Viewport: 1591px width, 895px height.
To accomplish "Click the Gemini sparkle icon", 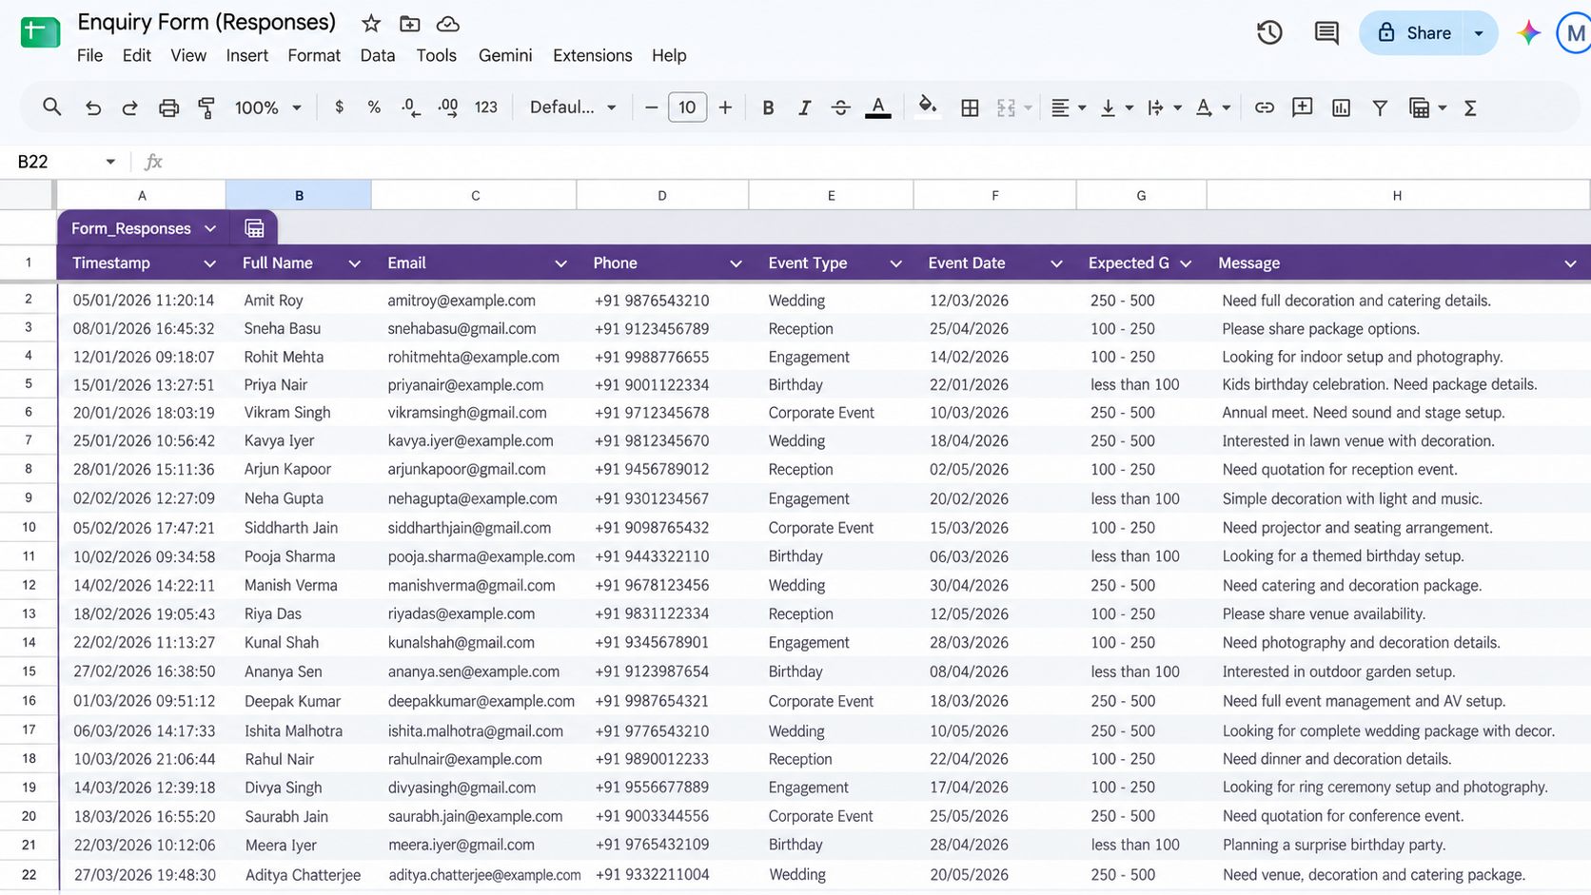I will click(x=1529, y=32).
